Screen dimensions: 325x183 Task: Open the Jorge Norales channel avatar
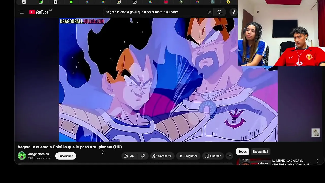point(22,156)
